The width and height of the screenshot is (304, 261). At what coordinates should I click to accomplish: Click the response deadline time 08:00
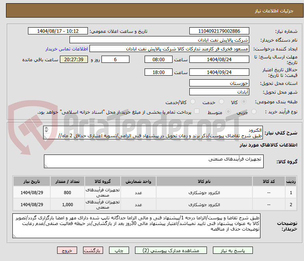(x=159, y=60)
